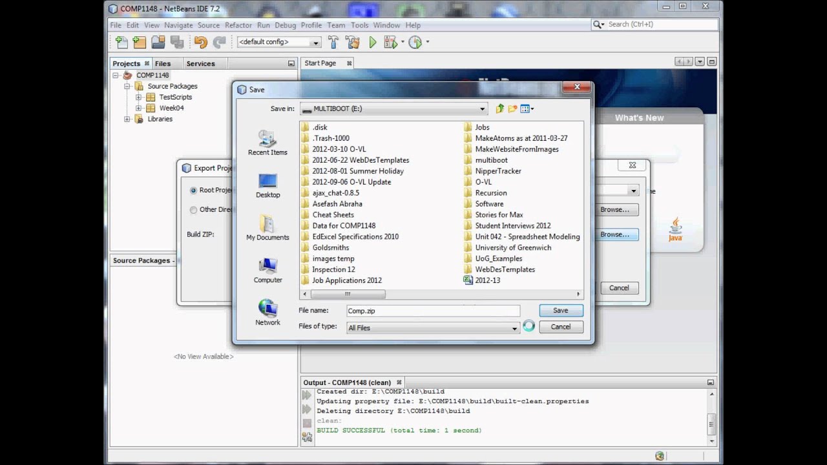Open the Files of type dropdown
Image resolution: width=827 pixels, height=465 pixels.
pos(514,328)
